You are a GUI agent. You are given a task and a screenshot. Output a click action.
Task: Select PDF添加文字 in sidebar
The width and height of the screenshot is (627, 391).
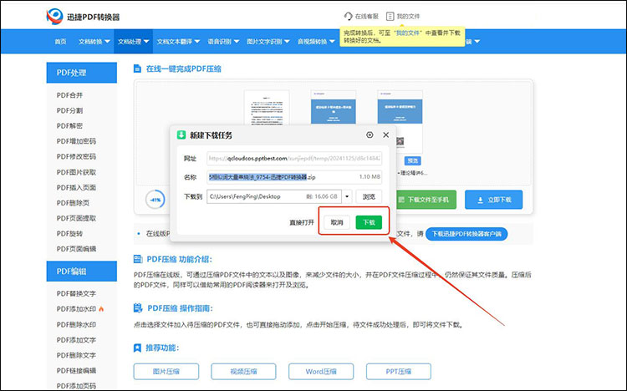[76, 340]
